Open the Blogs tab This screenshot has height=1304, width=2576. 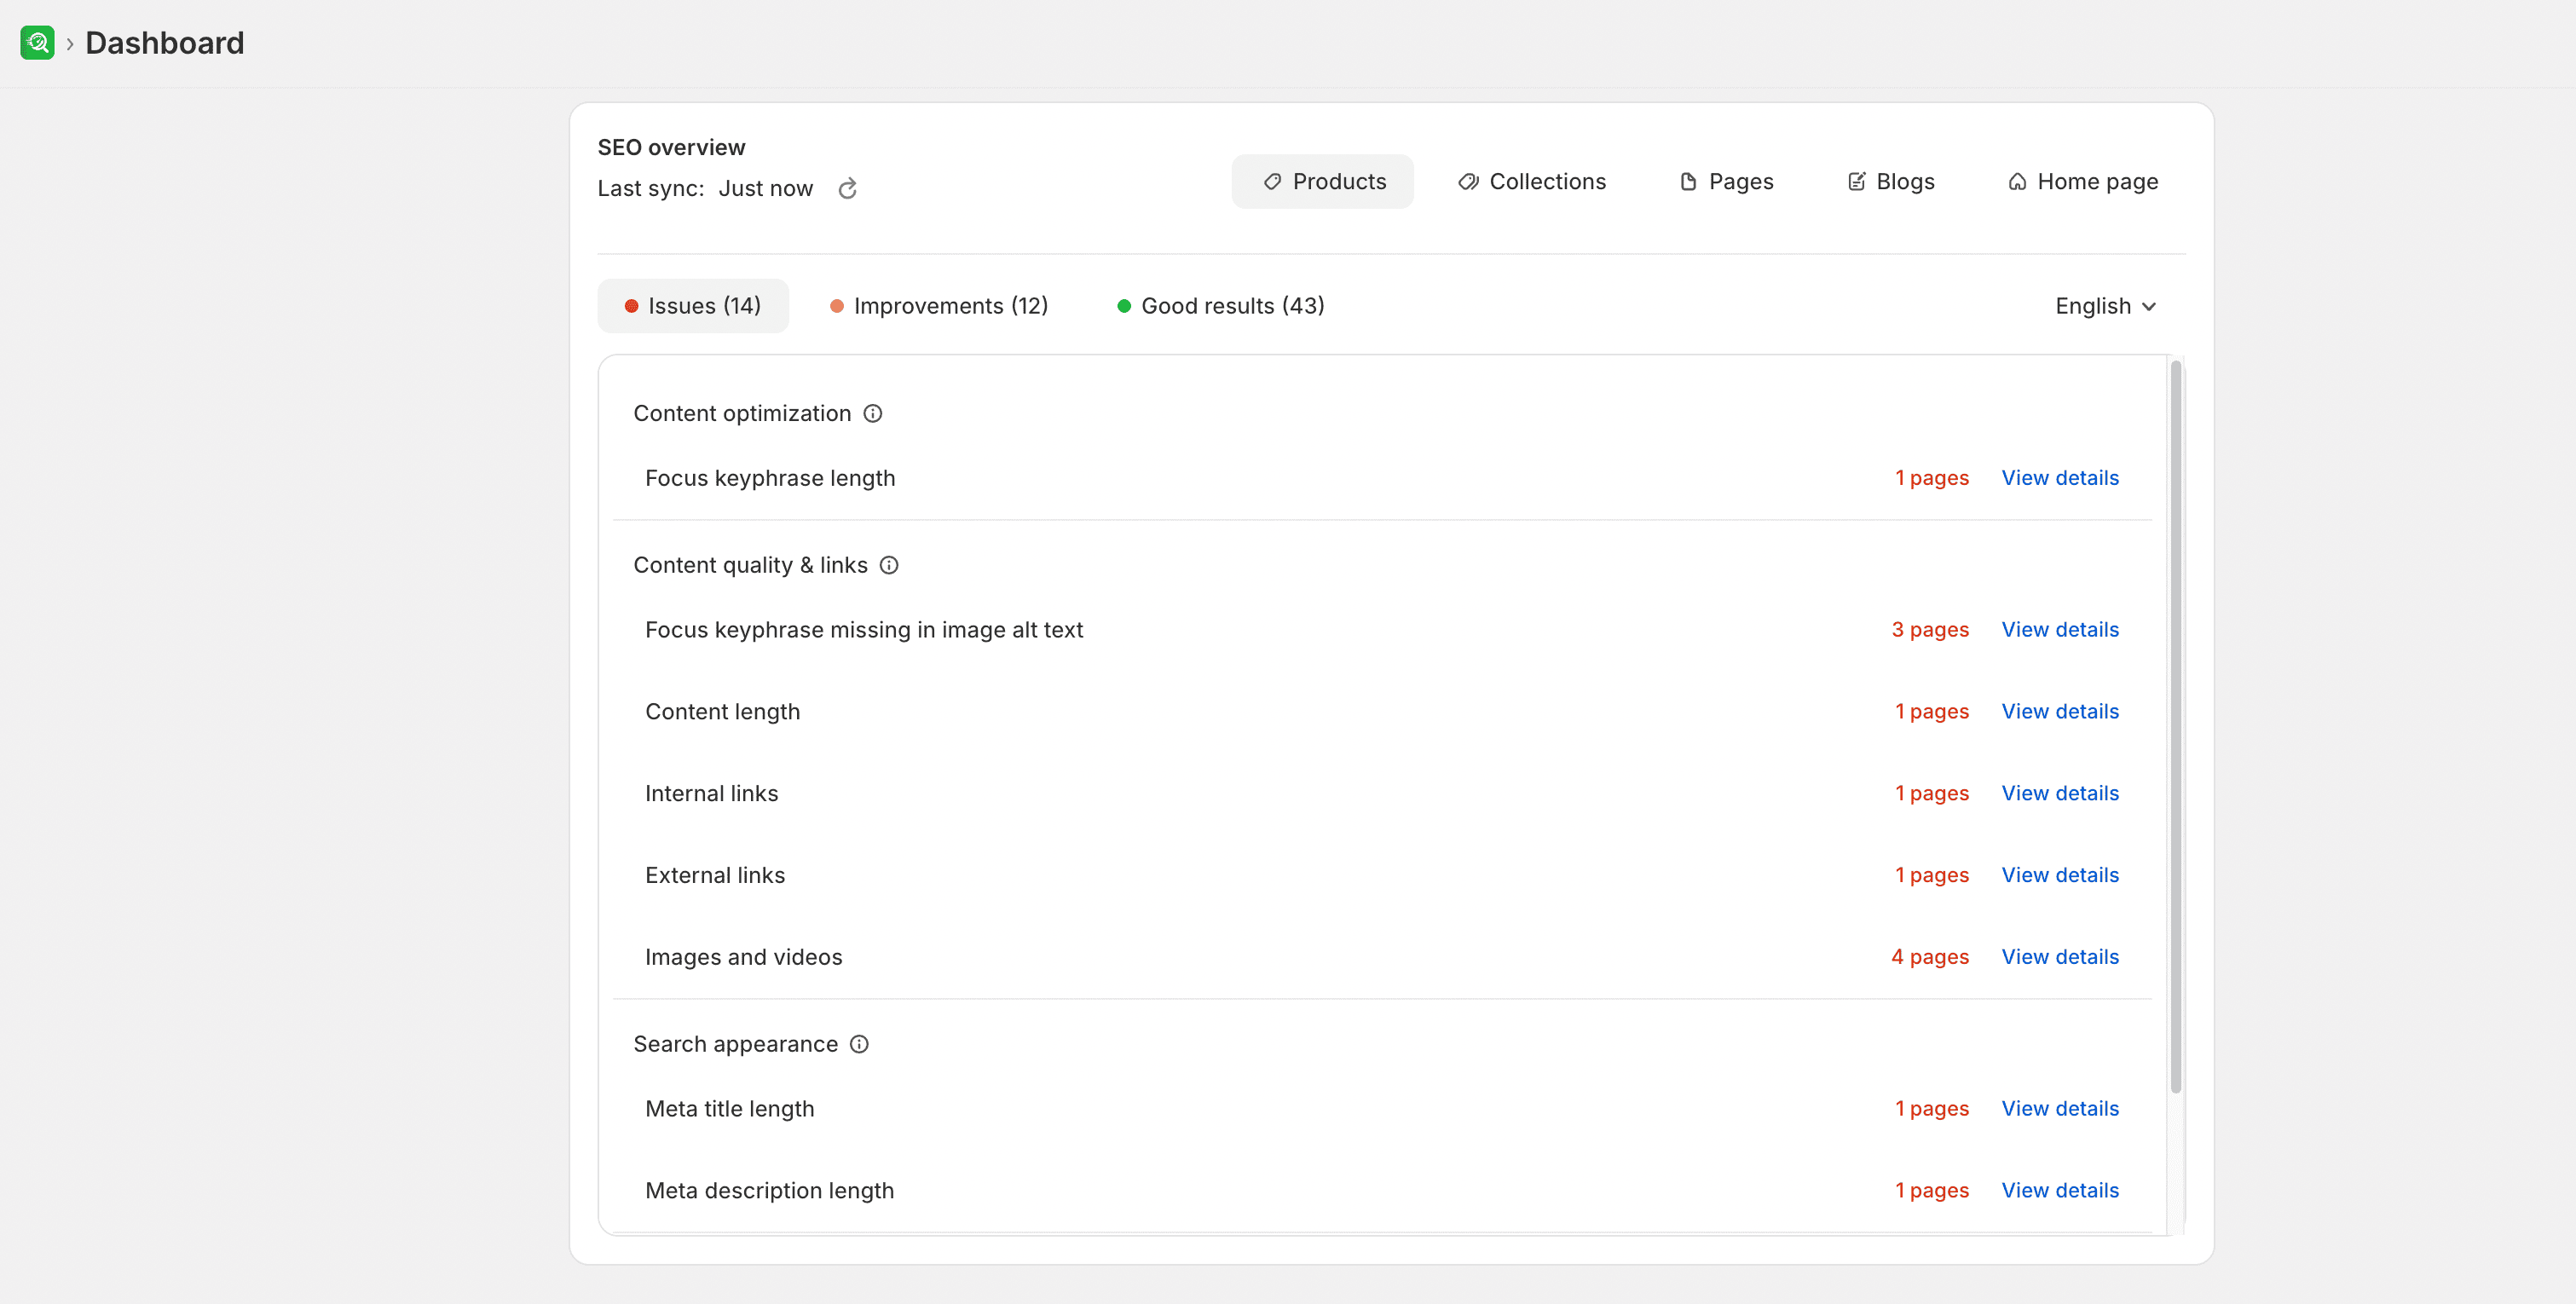point(1890,182)
